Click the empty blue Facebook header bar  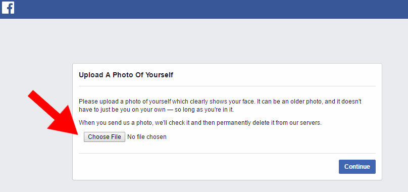(208, 9)
